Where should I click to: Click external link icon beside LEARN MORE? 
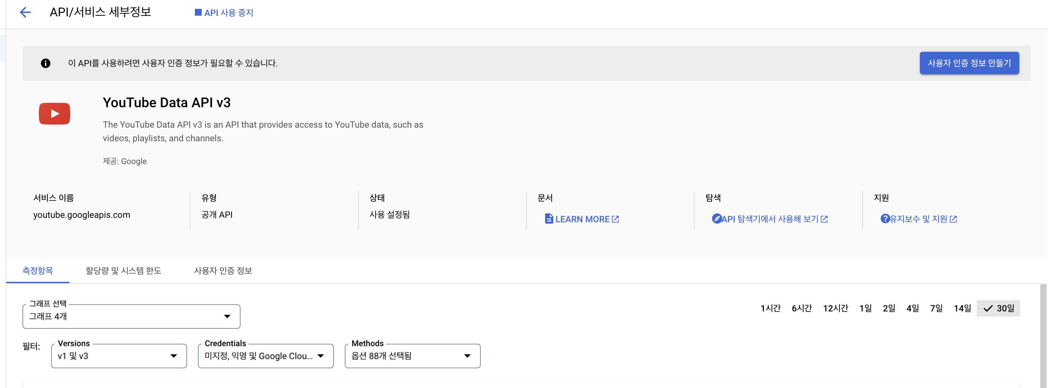(616, 219)
